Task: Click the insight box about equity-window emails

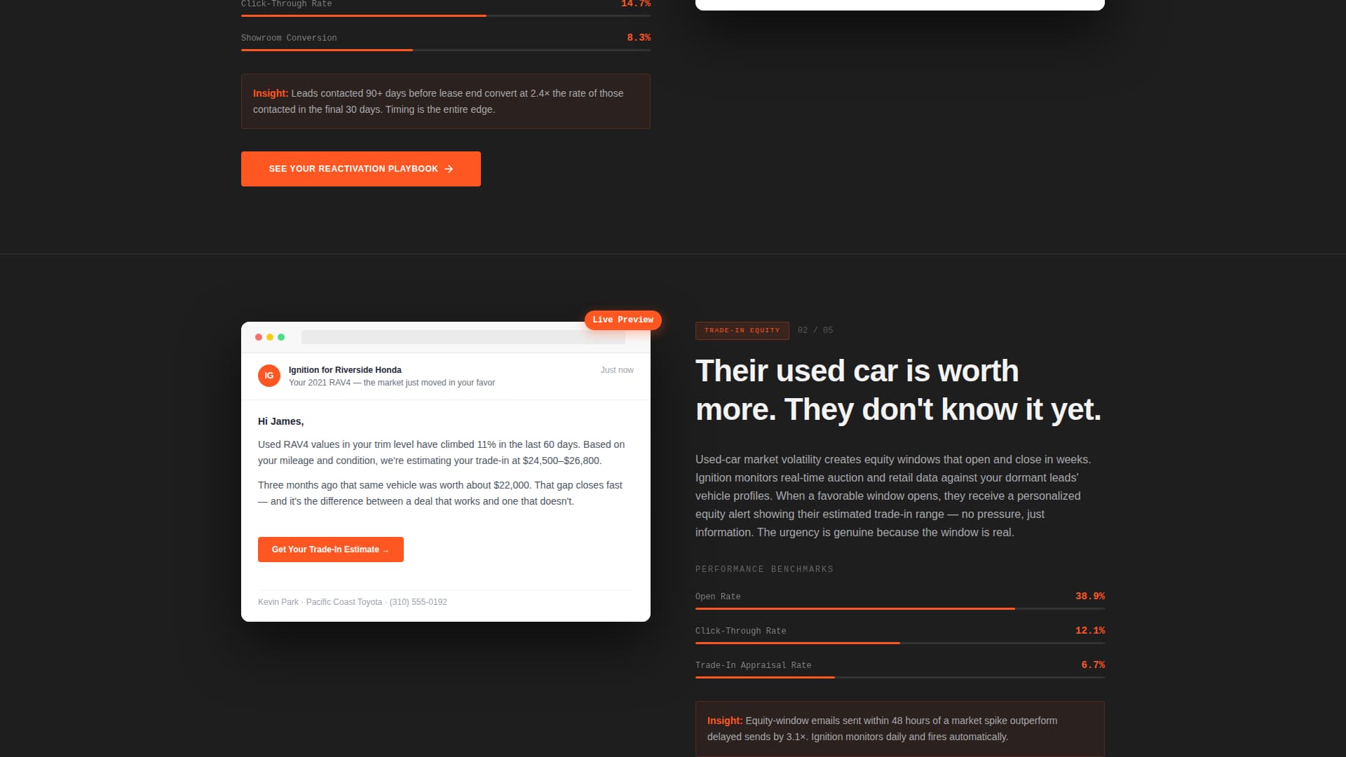Action: (900, 729)
